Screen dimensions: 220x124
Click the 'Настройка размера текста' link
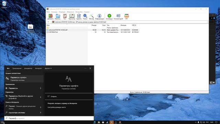click(56, 107)
